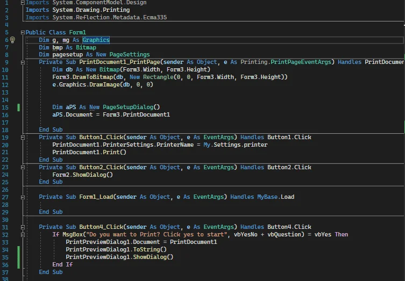Click line number 31 in the gutter
Image resolution: width=405 pixels, height=281 pixels.
coord(5,227)
